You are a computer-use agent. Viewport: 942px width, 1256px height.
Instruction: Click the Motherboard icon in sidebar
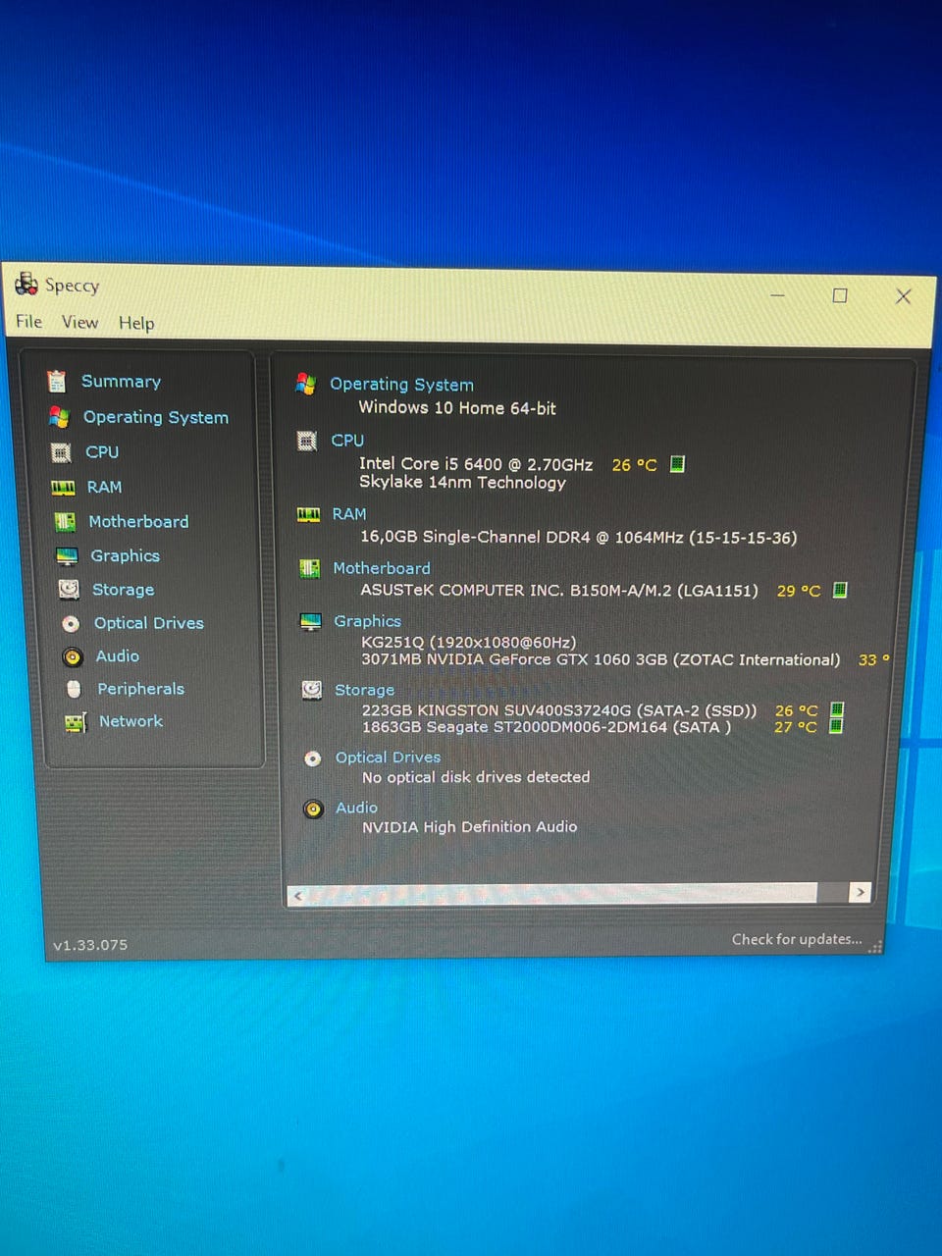[x=65, y=522]
